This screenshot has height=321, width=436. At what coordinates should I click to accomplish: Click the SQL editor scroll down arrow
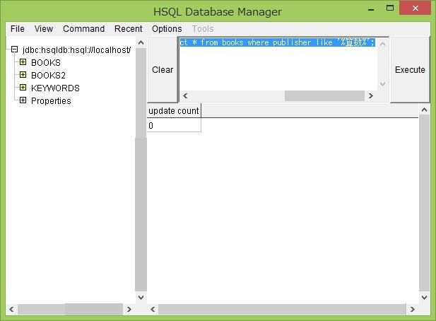tap(382, 83)
